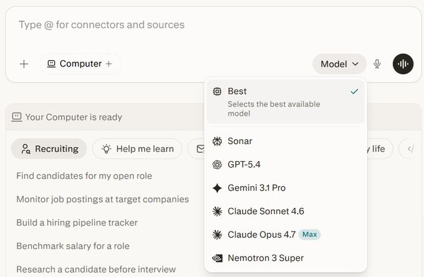Click the plus attach icon

(24, 64)
